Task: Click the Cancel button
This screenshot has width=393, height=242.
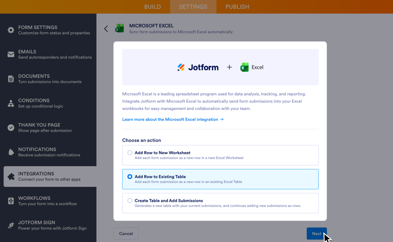Action: click(x=126, y=234)
